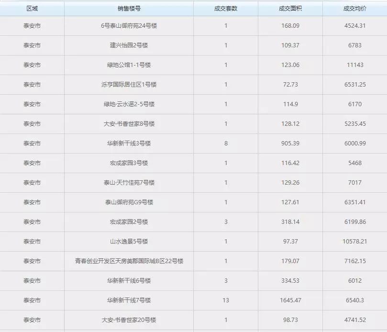Click area value 123.06
Screen dimensions: 387x332
(x=290, y=65)
